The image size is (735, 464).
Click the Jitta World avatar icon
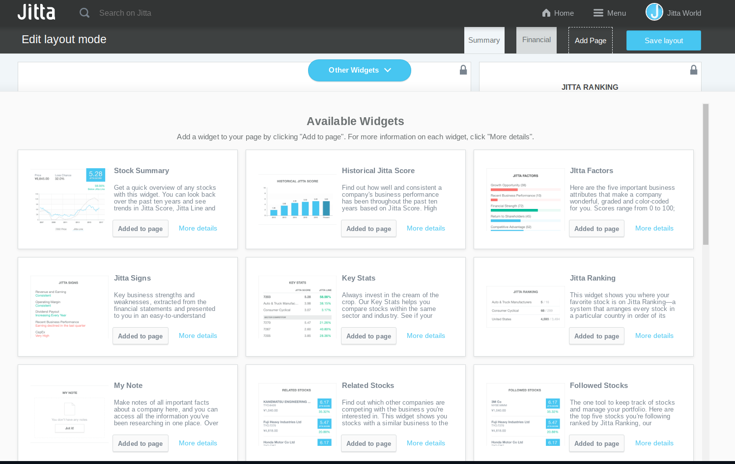[654, 12]
